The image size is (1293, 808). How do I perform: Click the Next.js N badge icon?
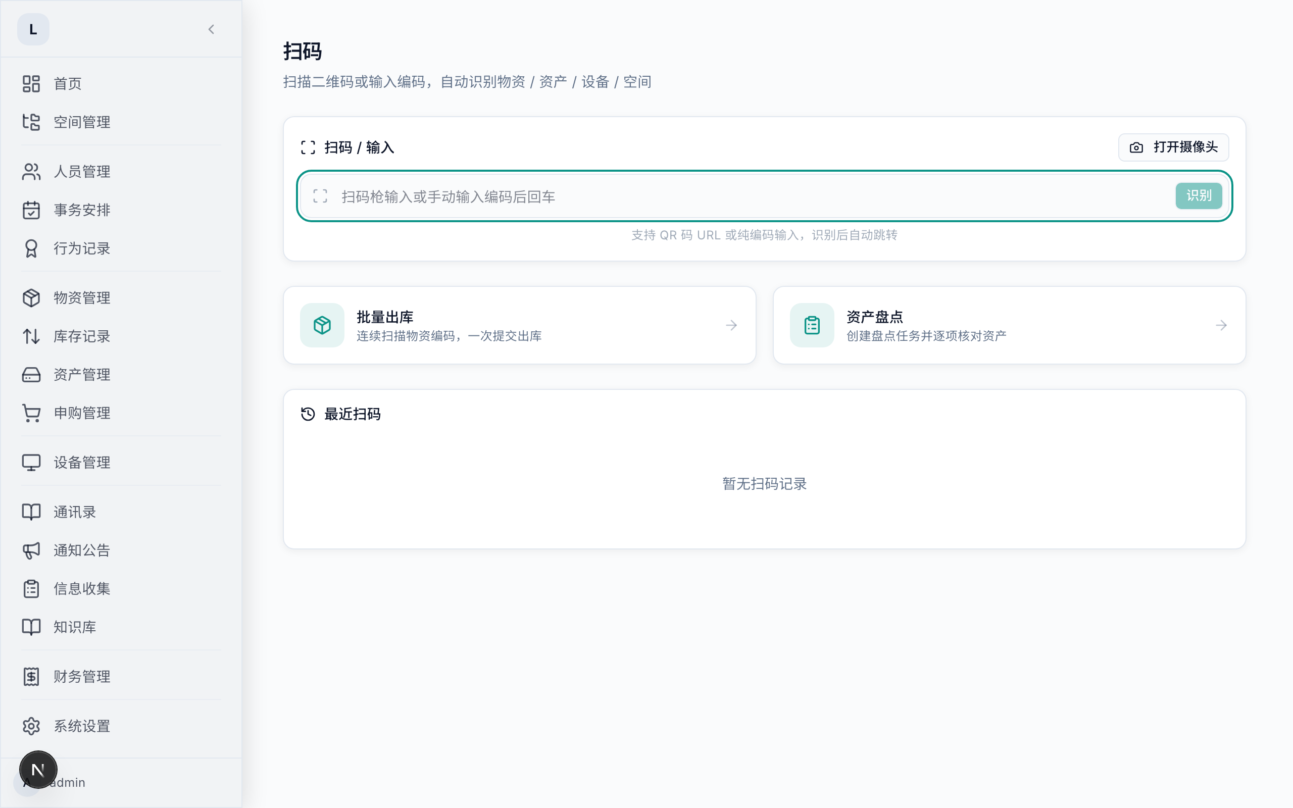(38, 770)
